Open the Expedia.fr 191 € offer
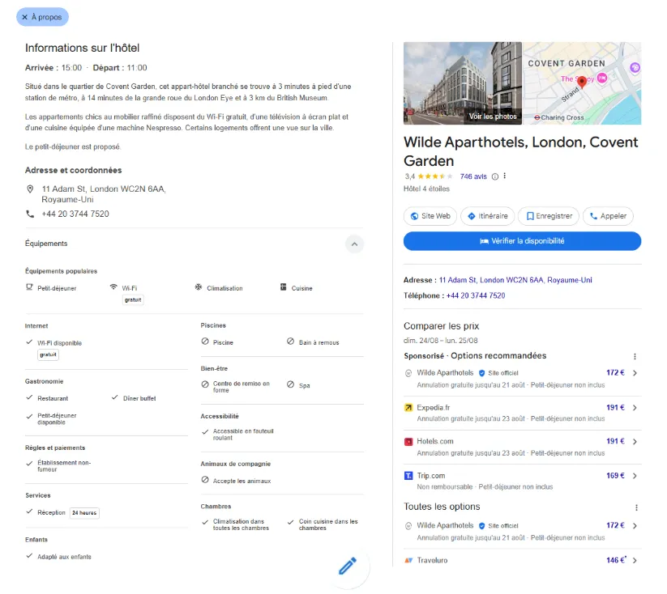667x594 pixels. [x=522, y=413]
